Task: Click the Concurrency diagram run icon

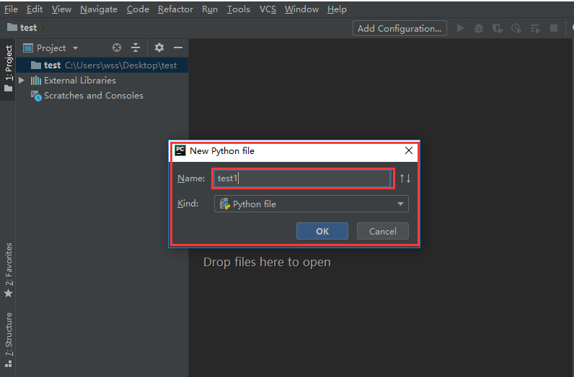Action: [535, 29]
